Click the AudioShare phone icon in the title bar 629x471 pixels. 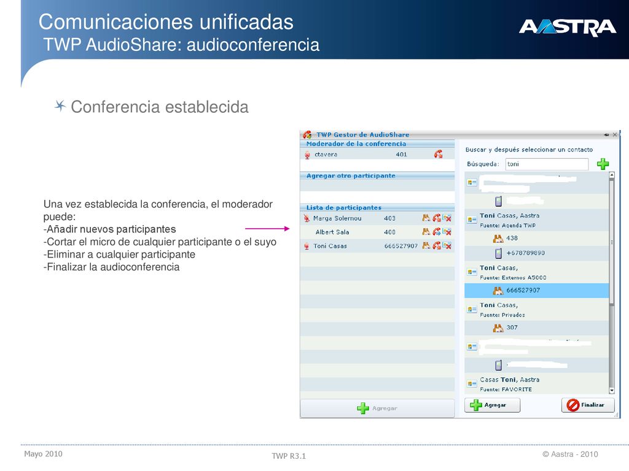[308, 134]
